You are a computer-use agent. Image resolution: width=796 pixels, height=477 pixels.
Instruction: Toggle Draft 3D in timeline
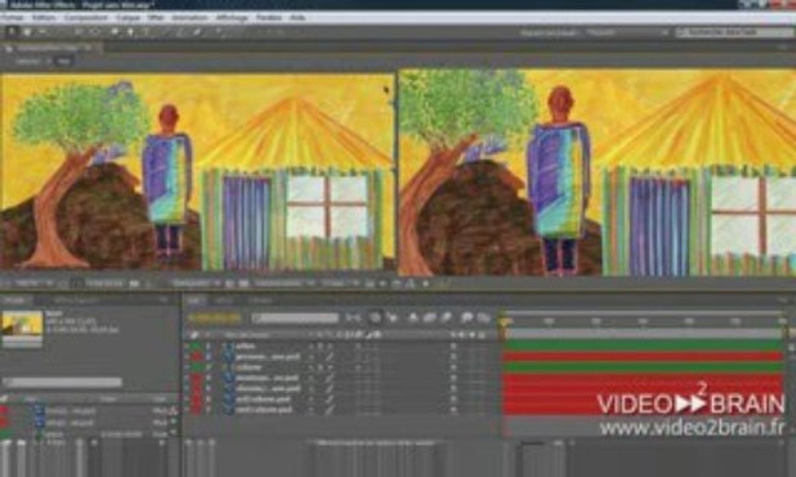click(x=391, y=318)
